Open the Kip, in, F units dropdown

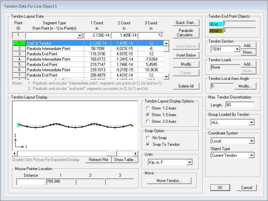coord(189,162)
